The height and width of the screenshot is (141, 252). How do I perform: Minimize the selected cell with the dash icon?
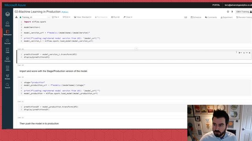tap(247, 52)
